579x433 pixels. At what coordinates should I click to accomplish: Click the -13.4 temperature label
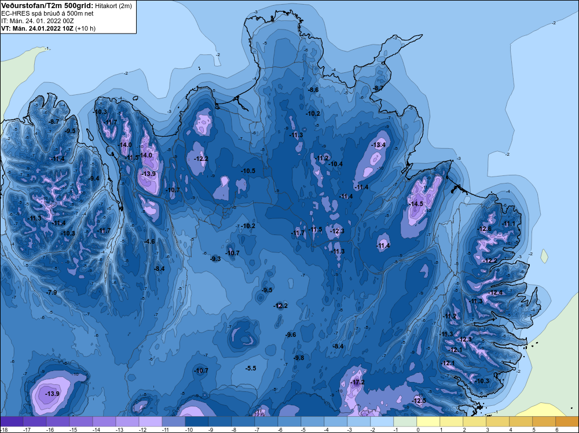pyautogui.click(x=379, y=145)
